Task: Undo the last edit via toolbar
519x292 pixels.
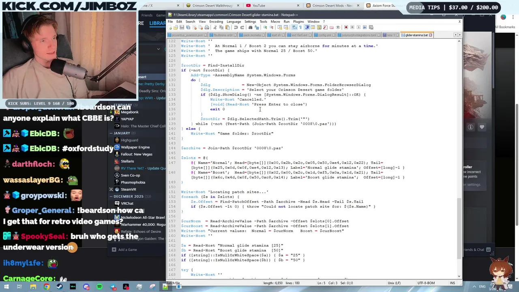Action: point(236,27)
